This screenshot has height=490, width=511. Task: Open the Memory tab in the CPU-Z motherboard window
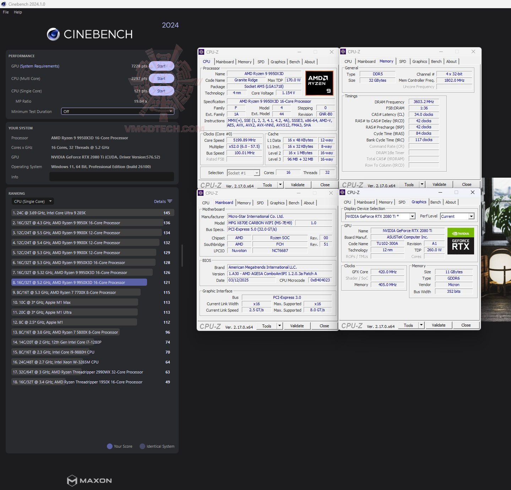click(x=244, y=203)
